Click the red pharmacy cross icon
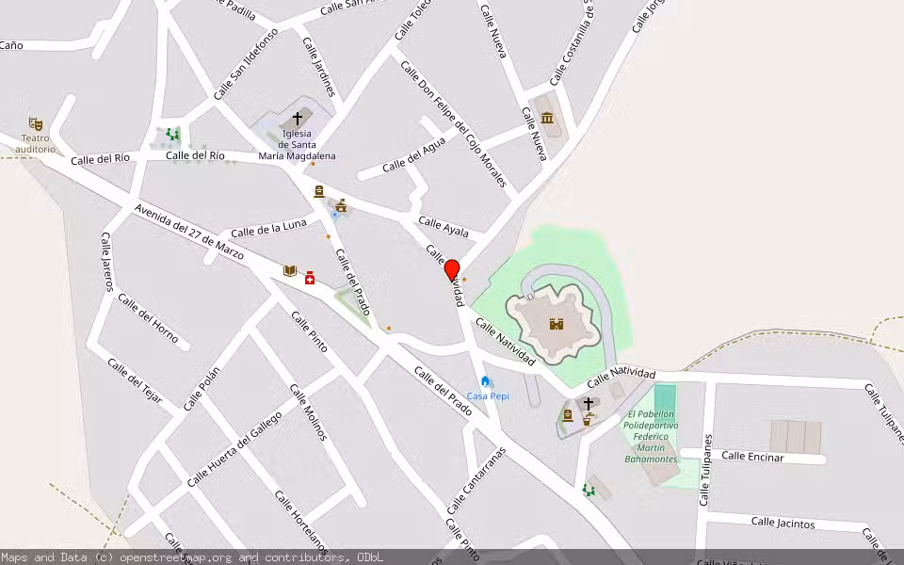The image size is (904, 565). (310, 279)
